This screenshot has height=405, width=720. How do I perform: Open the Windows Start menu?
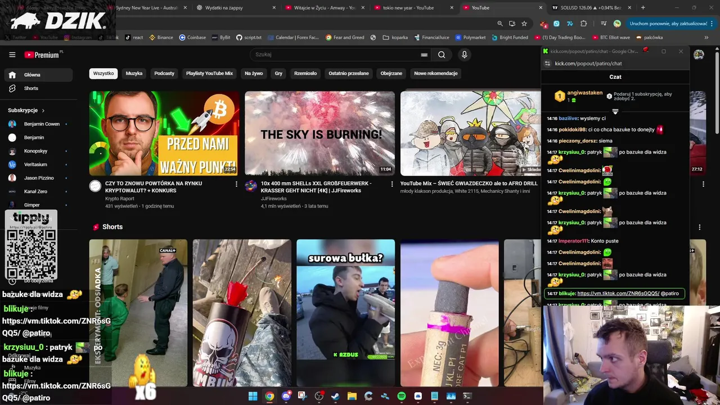tap(253, 396)
